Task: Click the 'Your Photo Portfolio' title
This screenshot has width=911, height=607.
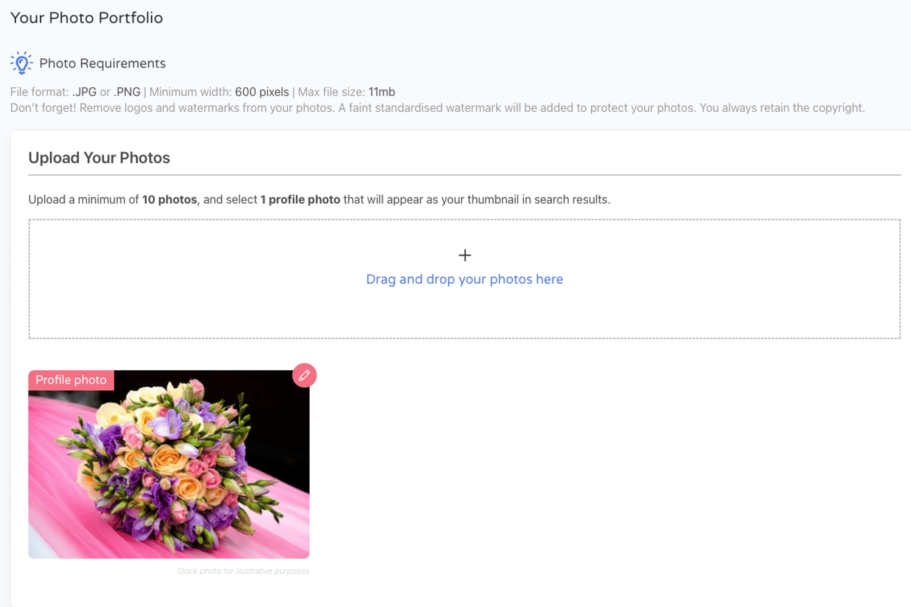Action: click(x=87, y=18)
